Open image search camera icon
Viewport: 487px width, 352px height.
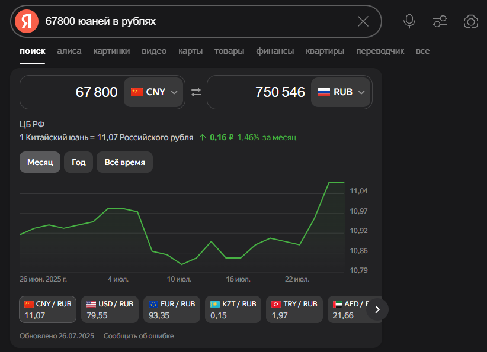click(x=471, y=22)
